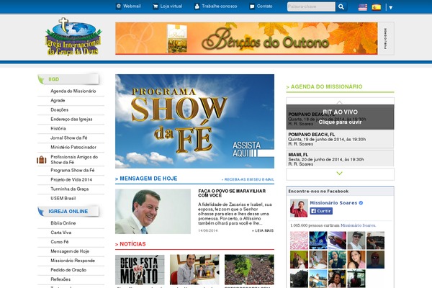Image resolution: width=432 pixels, height=288 pixels.
Task: Open Jornal Show da Fé menu item
Action: point(69,138)
